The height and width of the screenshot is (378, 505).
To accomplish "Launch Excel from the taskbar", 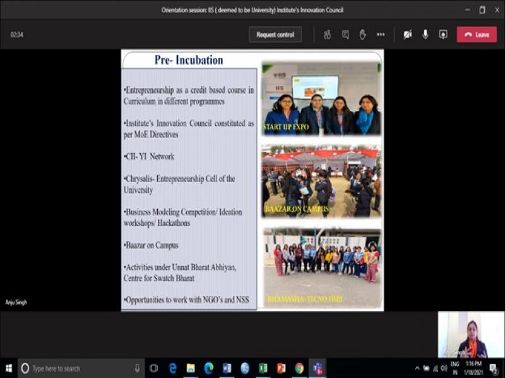I will 263,368.
